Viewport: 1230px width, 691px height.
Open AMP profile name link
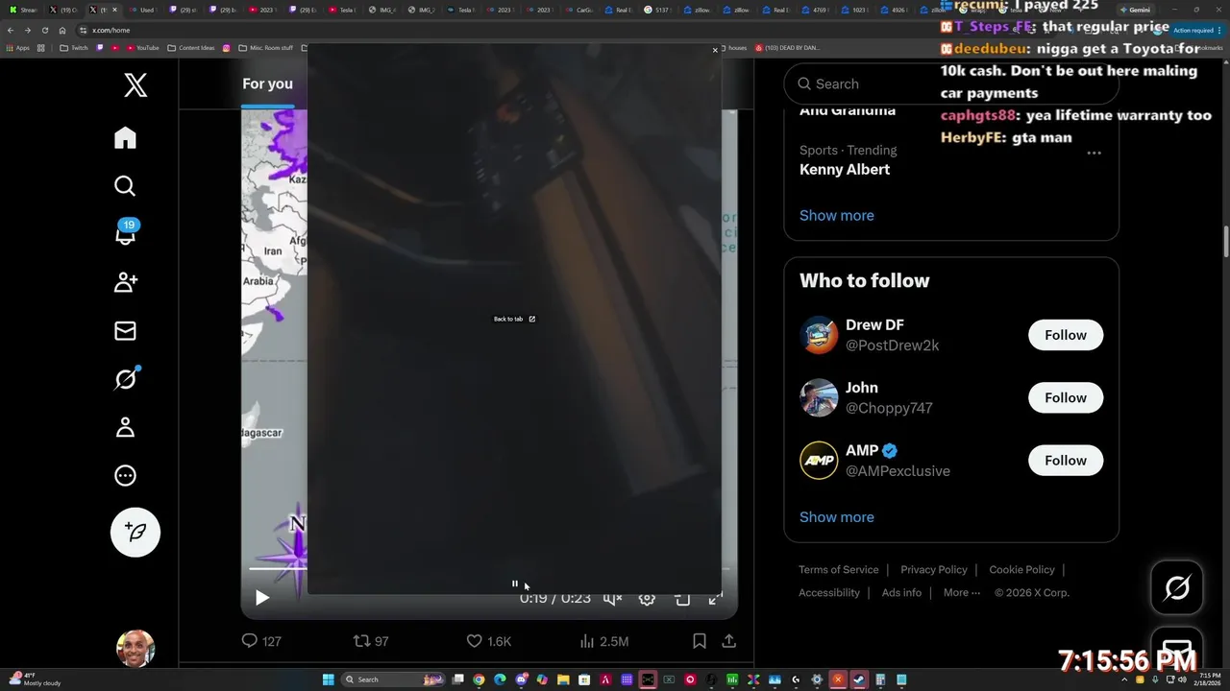pyautogui.click(x=862, y=450)
